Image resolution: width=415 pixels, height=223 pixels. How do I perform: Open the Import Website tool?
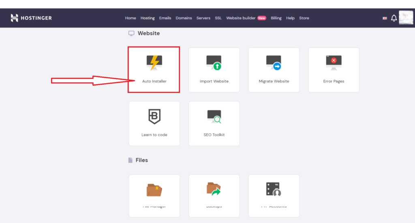pyautogui.click(x=214, y=70)
